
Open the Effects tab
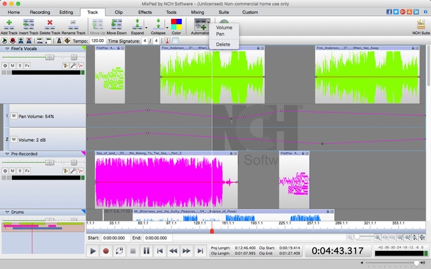(145, 12)
